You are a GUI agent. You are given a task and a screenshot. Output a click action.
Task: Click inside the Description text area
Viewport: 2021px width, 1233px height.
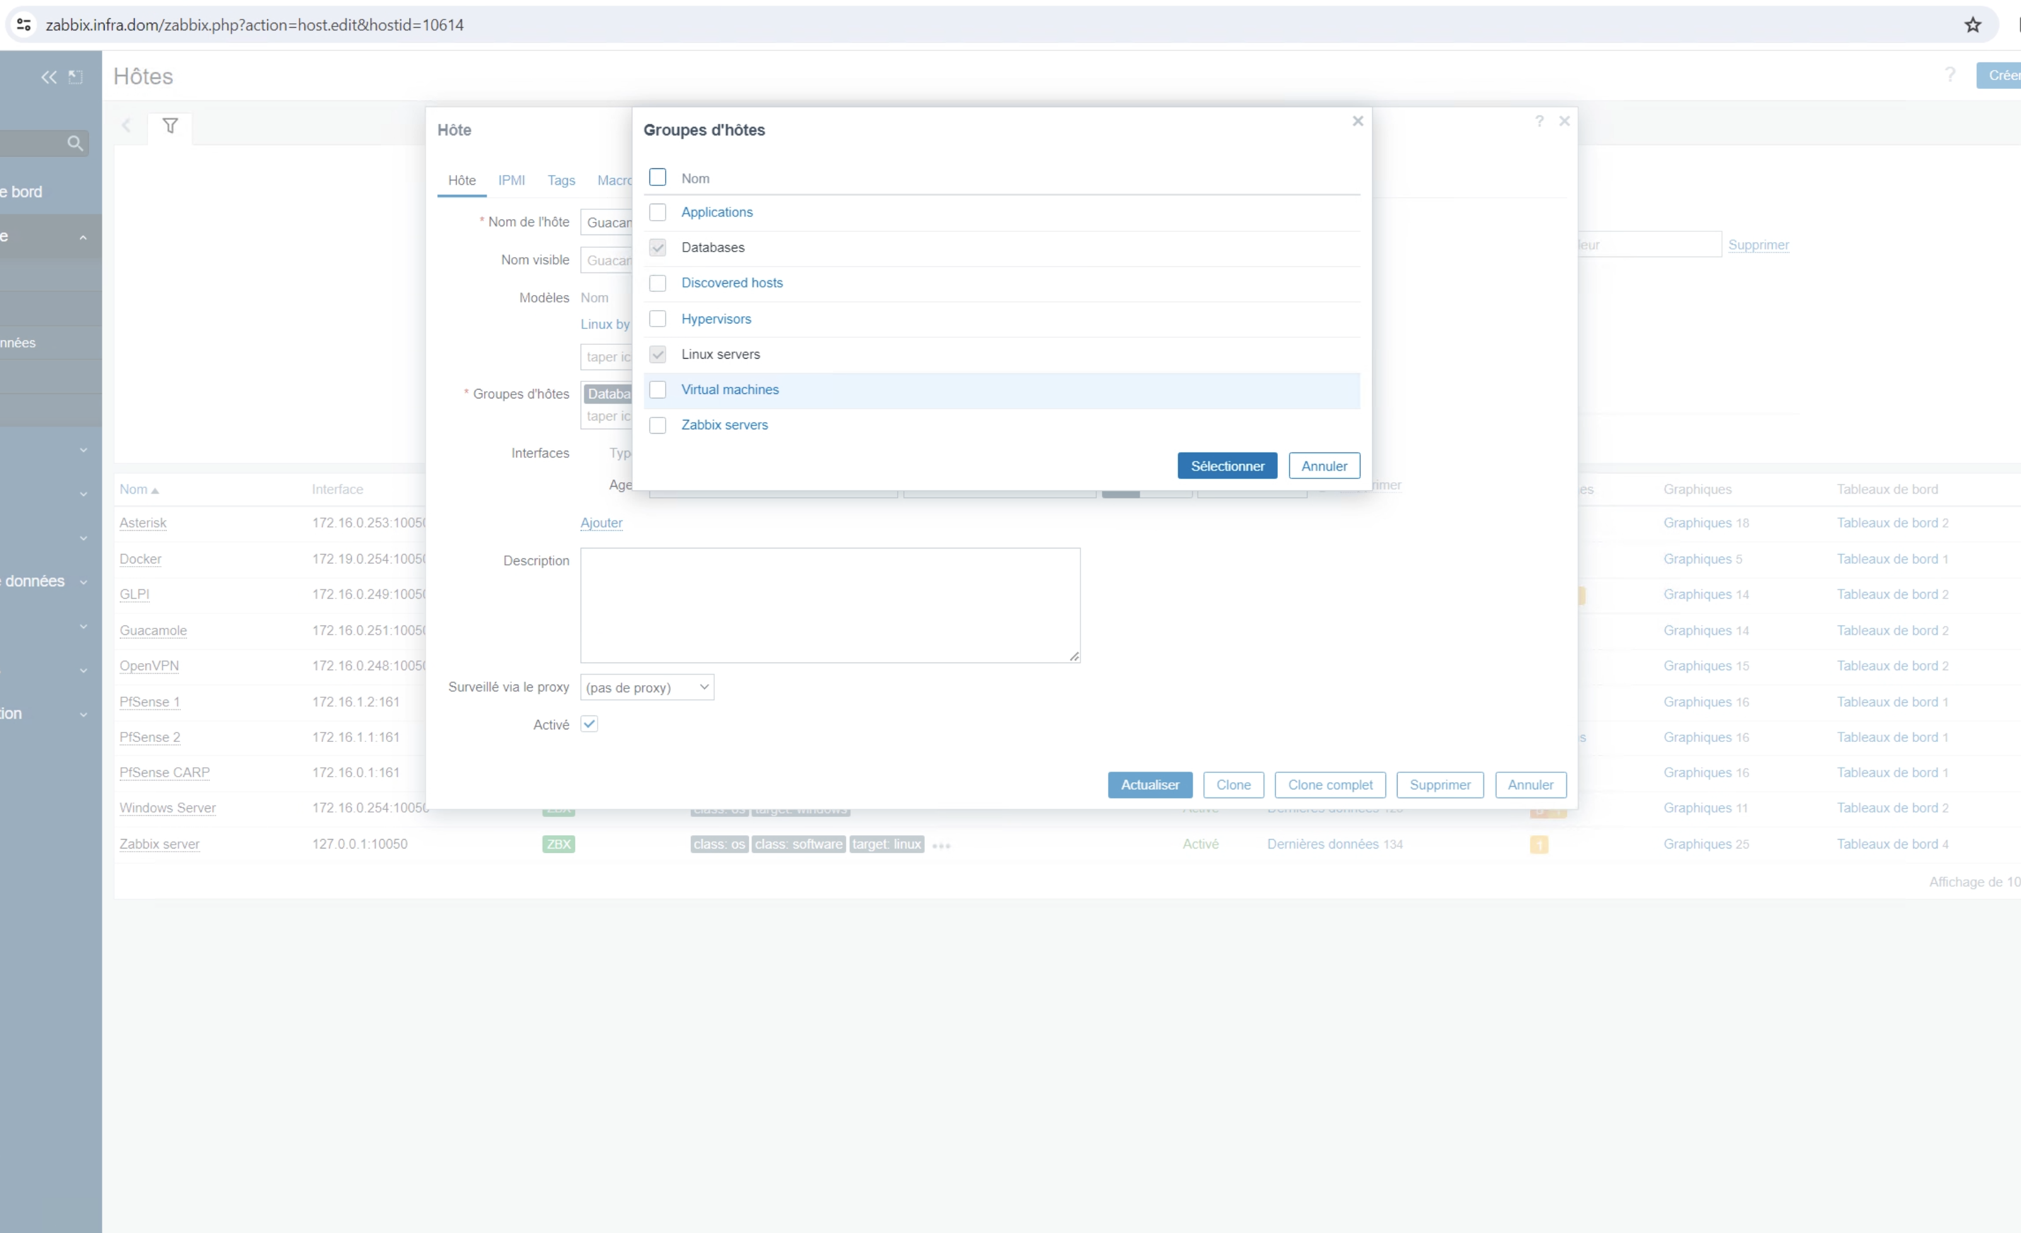coord(829,605)
